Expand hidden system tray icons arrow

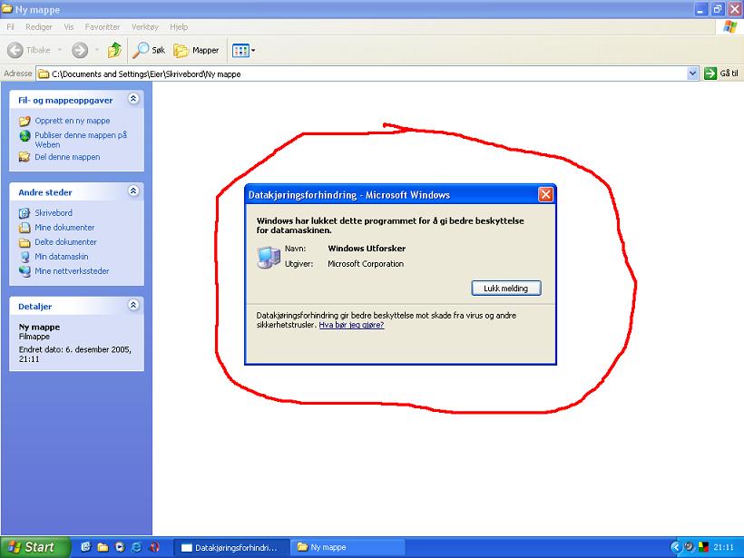tap(675, 547)
